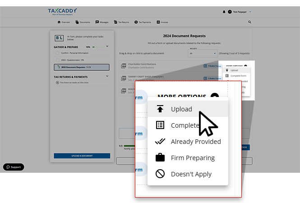Viewport: 300px width, 203px height.
Task: Expand the Tom Taxpayer account chevron
Action: (250, 12)
